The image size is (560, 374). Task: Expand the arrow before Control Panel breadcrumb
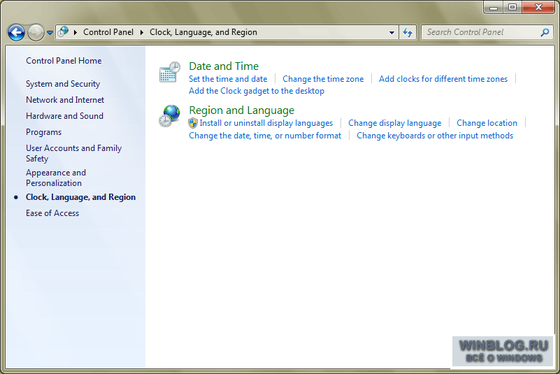pyautogui.click(x=76, y=32)
